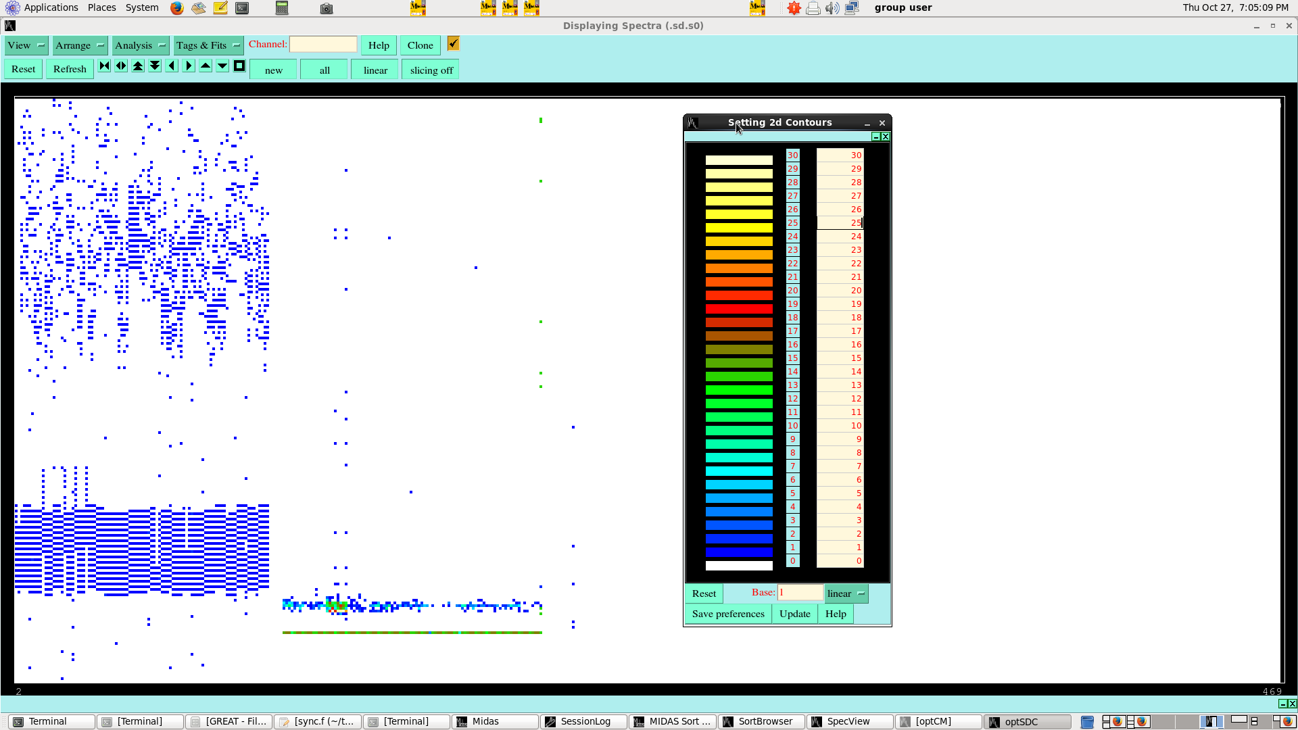
Task: Click green X icon in contours panel
Action: tap(886, 137)
